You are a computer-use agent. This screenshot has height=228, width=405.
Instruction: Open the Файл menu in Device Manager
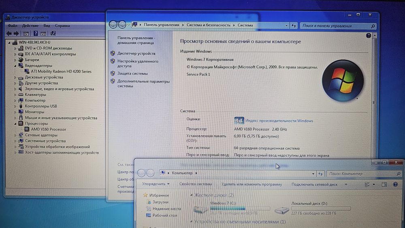pos(13,26)
